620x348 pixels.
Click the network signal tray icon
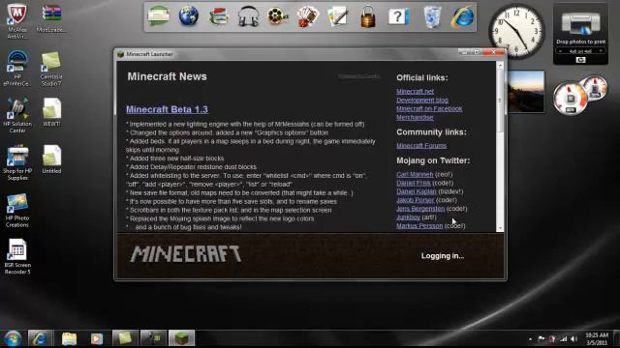(563, 339)
